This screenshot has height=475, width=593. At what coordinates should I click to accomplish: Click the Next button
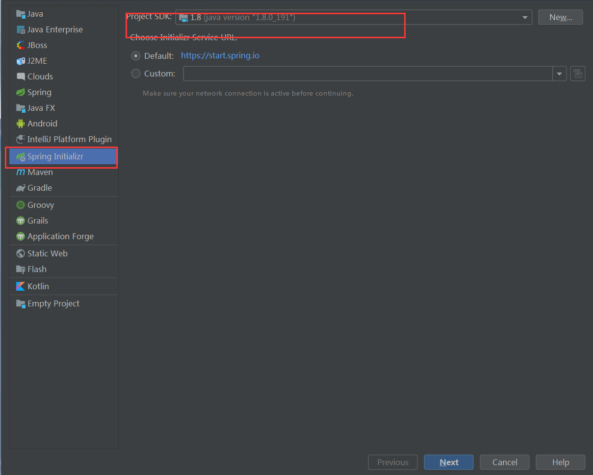(449, 462)
